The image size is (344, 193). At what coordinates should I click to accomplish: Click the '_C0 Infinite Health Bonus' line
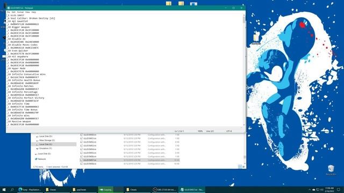tap(24, 80)
